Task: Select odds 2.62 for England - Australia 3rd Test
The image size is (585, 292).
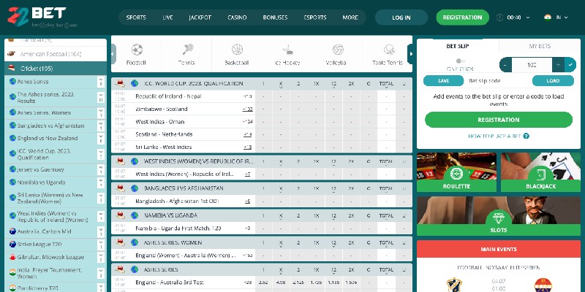Action: 263,283
